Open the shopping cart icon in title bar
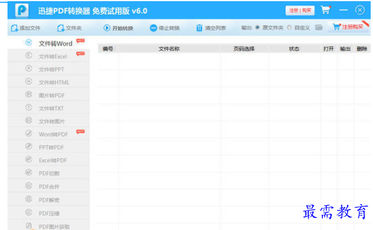Image resolution: width=373 pixels, height=230 pixels. pyautogui.click(x=326, y=10)
